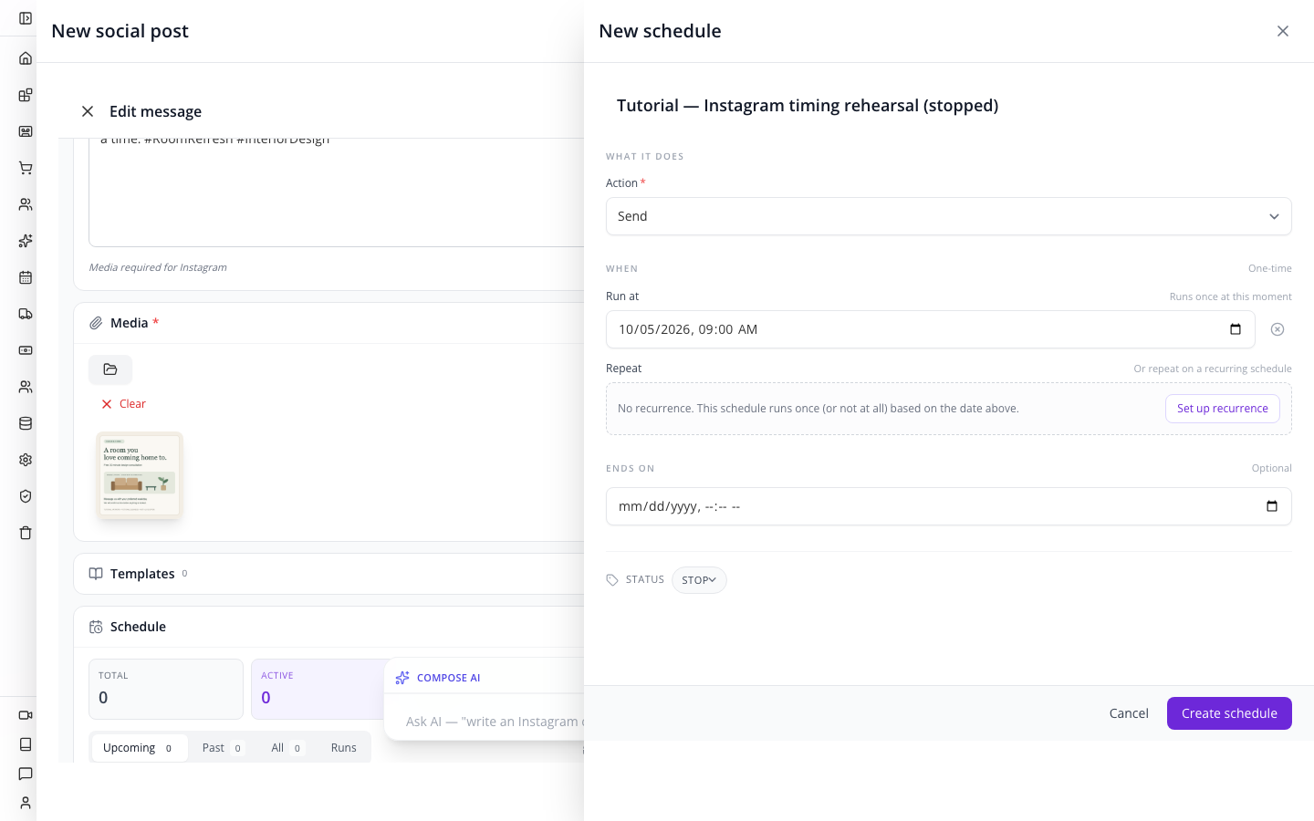Switch to the Past tab
Image resolution: width=1314 pixels, height=821 pixels.
[x=223, y=748]
